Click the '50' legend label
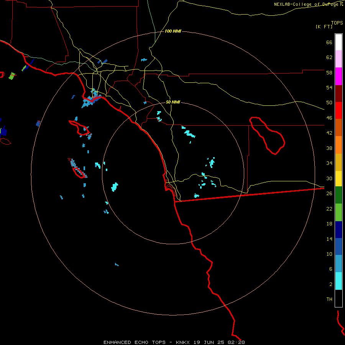345x345 pixels. tap(329, 103)
